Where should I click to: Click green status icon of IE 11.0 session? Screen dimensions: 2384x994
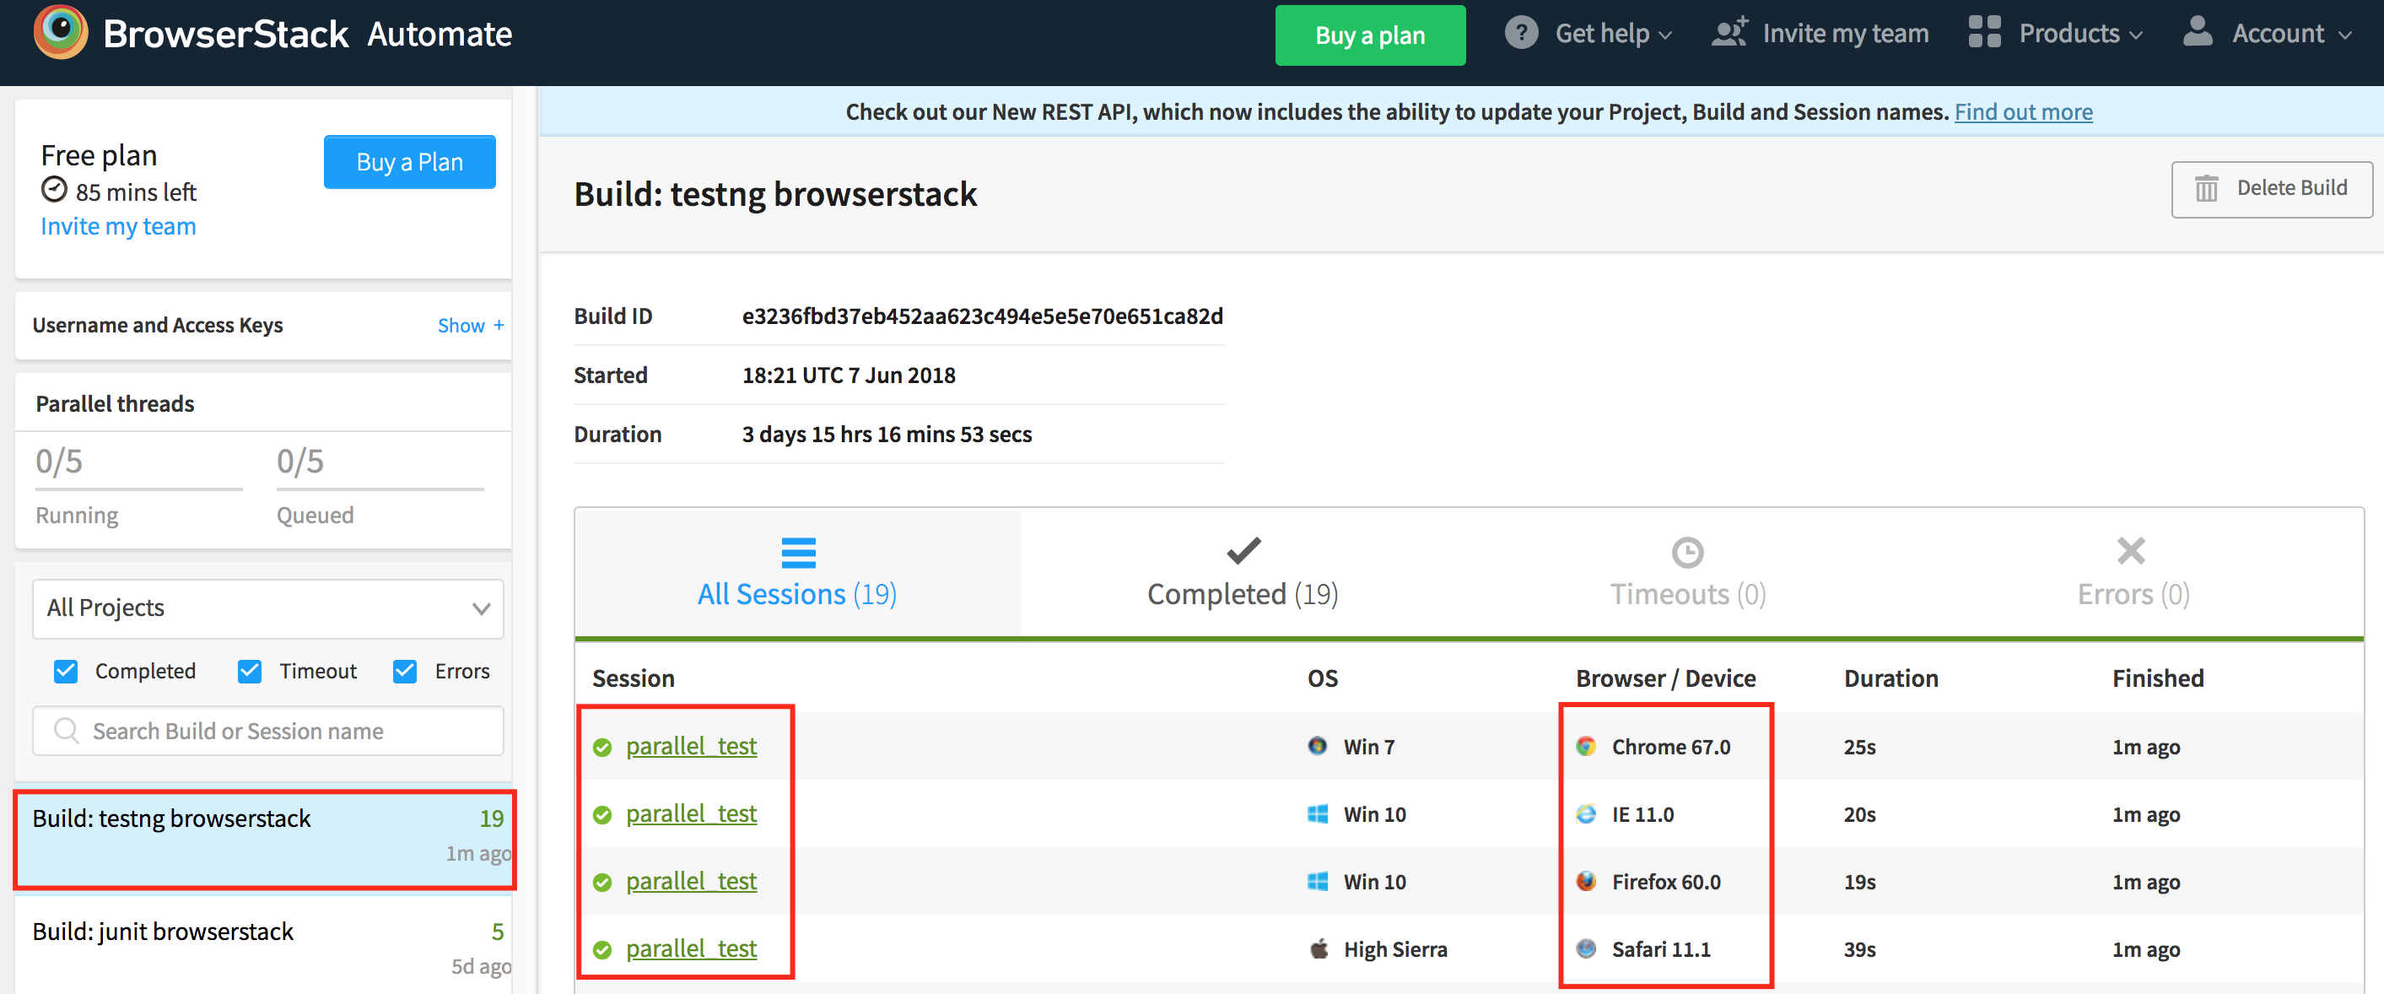(x=602, y=815)
